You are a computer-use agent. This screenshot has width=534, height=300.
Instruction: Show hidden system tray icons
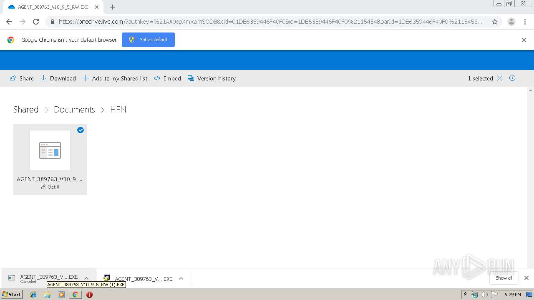click(465, 295)
